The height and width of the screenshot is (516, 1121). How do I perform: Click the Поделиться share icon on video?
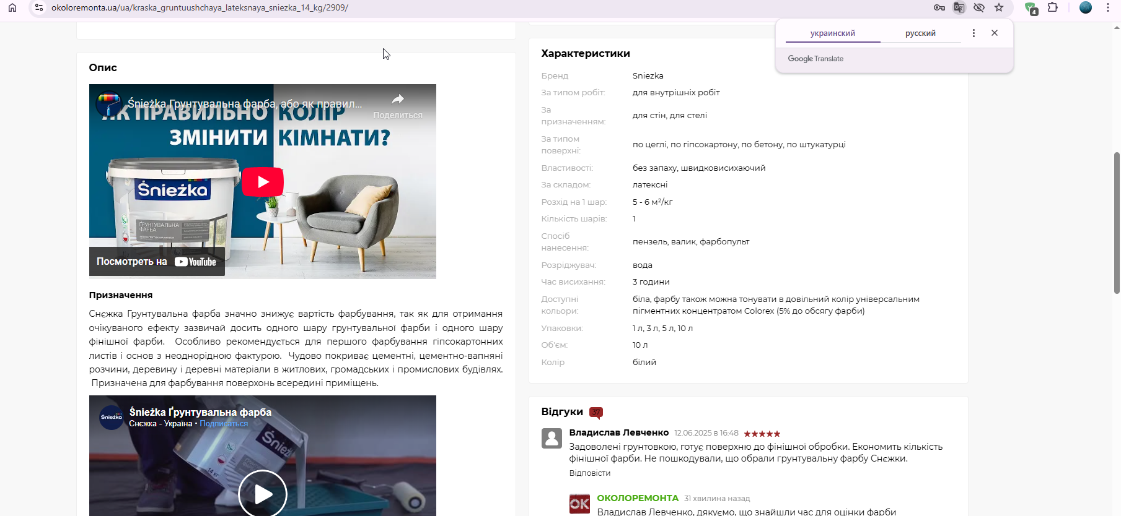(398, 105)
